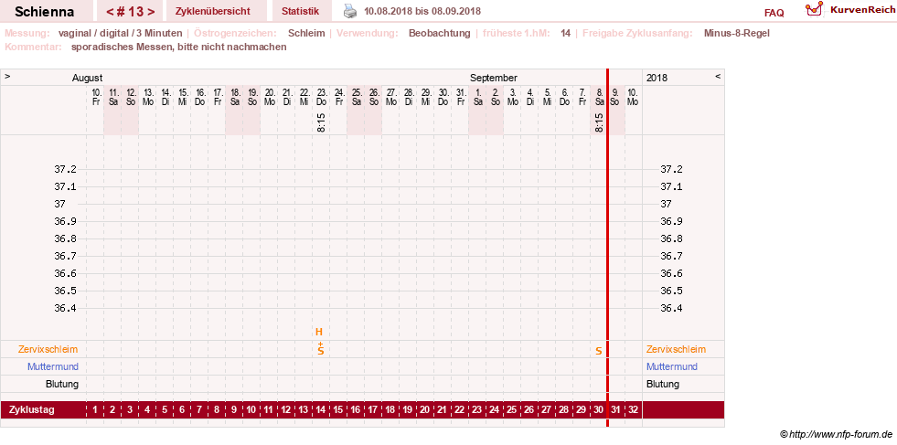Click the Schleim estrogen sign value

point(306,33)
